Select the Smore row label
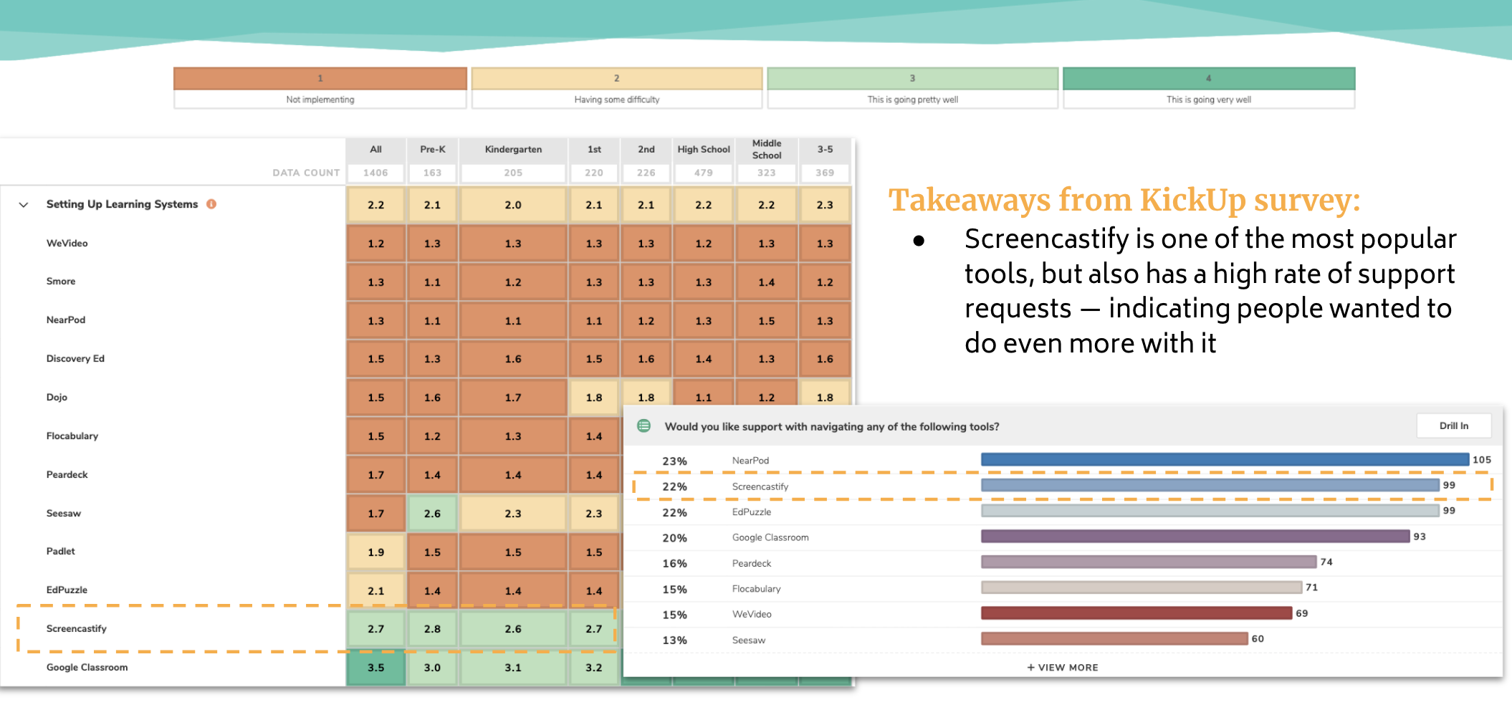The image size is (1512, 725). pos(61,282)
